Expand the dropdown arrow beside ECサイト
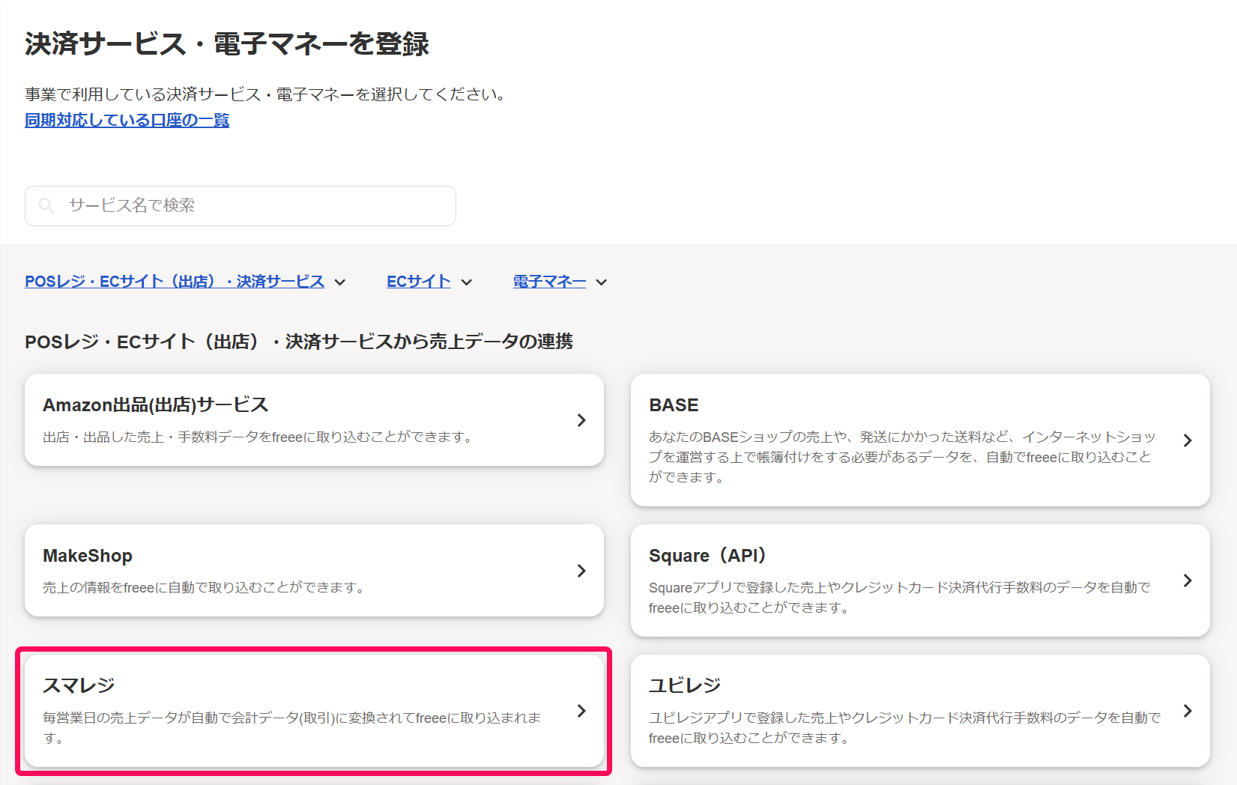The height and width of the screenshot is (785, 1237). 467,282
